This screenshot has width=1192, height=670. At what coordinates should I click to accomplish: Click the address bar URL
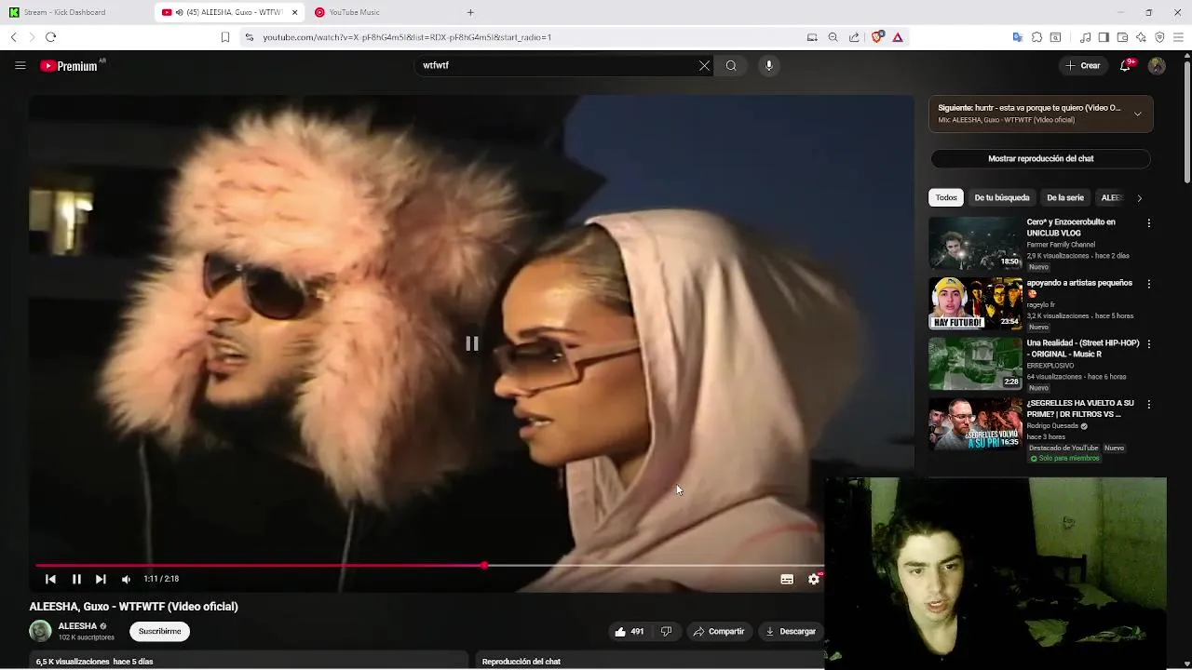point(407,37)
